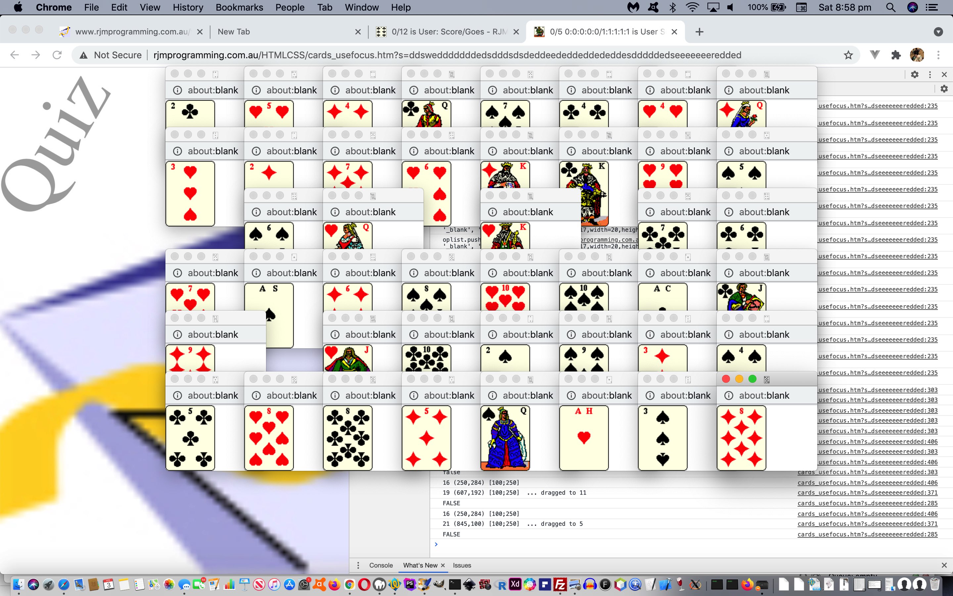The width and height of the screenshot is (953, 596).
Task: Click site info icon in King of Hearts popup
Action: tap(493, 212)
